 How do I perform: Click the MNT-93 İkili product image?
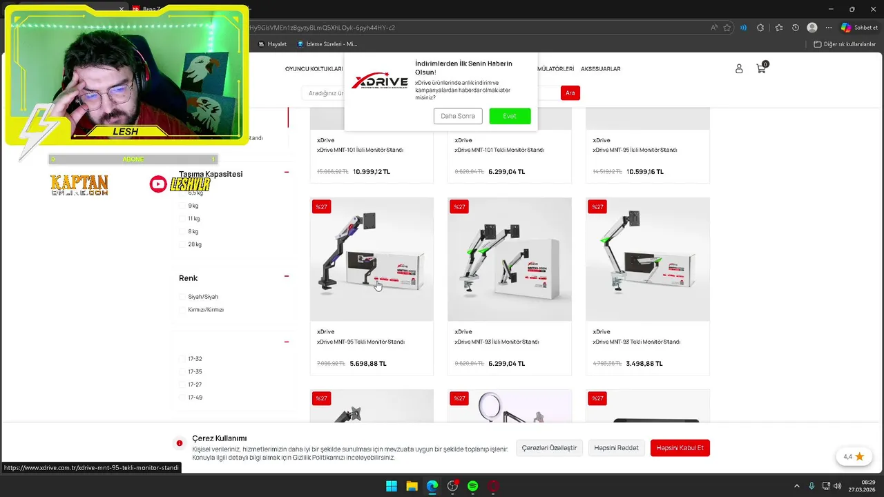(x=510, y=260)
